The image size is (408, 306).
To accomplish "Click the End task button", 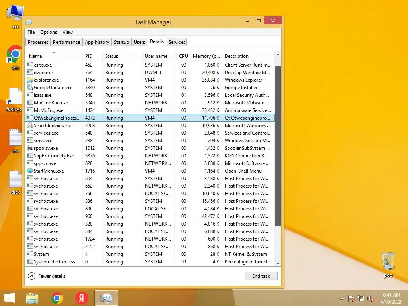I will coord(261,276).
